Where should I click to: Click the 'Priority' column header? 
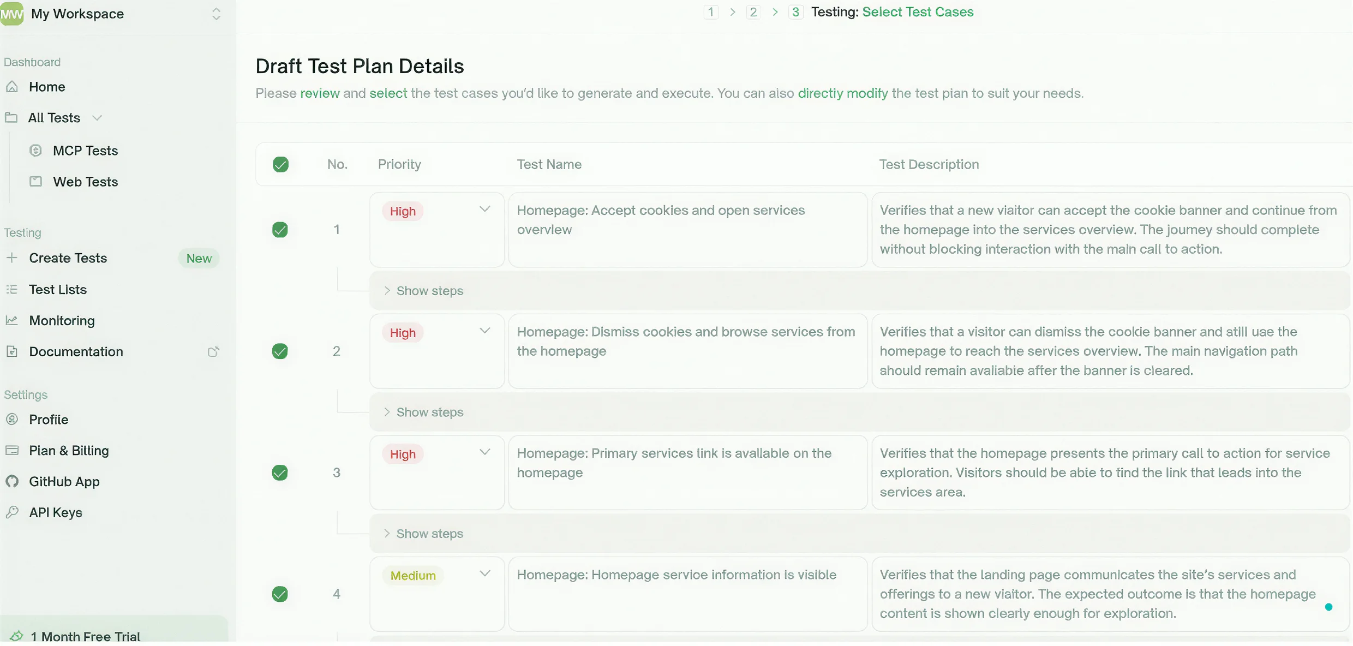tap(399, 164)
